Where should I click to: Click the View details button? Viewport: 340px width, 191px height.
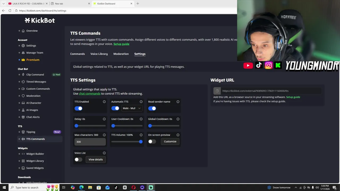(x=96, y=159)
